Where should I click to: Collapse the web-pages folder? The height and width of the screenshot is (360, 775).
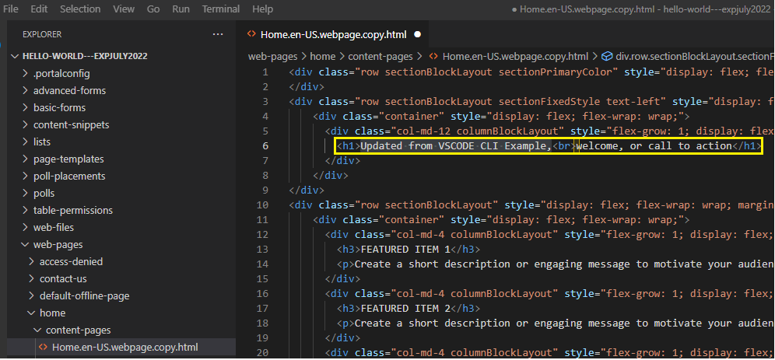point(58,244)
